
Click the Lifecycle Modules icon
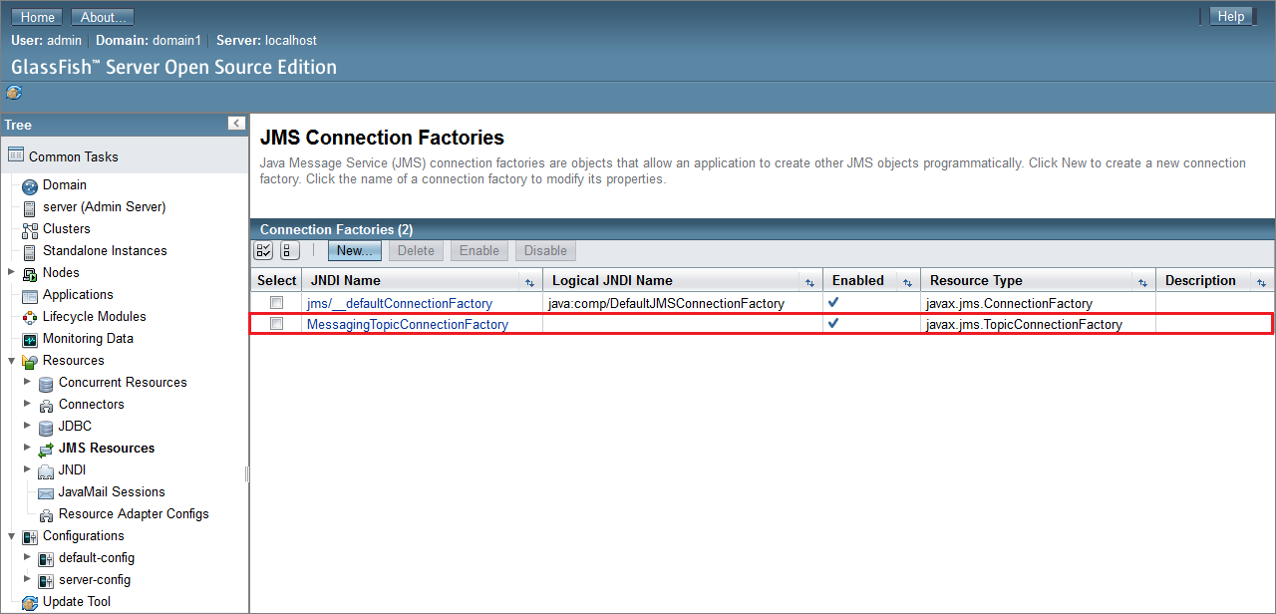point(30,317)
